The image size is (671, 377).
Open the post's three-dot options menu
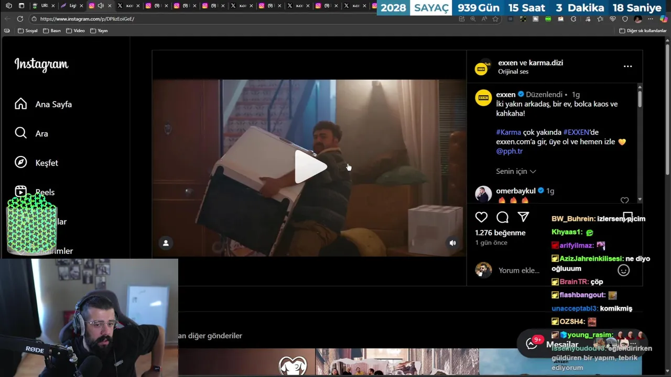coord(627,66)
